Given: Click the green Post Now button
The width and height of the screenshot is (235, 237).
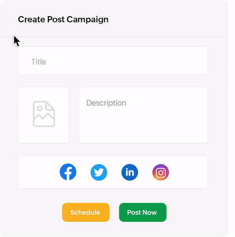Looking at the screenshot, I should pos(143,212).
